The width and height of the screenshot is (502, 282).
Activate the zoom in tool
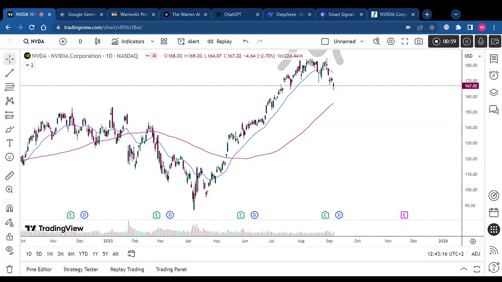coord(10,190)
